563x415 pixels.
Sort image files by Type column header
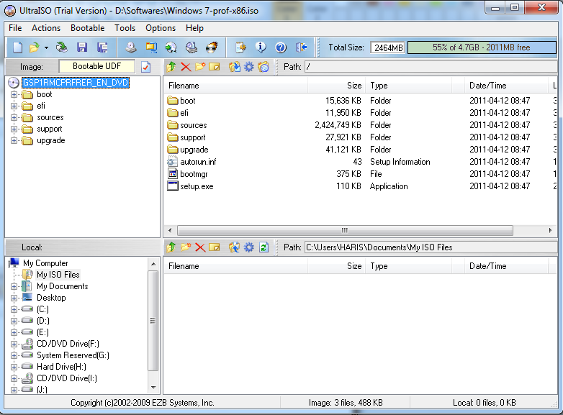pyautogui.click(x=409, y=86)
